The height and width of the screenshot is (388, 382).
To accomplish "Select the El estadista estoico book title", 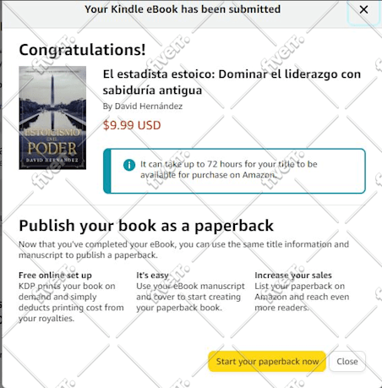I will click(x=232, y=82).
